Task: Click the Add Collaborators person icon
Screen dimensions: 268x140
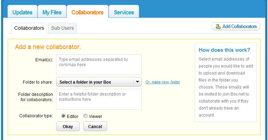Action: (218, 27)
